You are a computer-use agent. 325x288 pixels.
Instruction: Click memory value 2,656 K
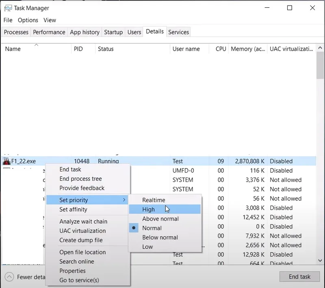tap(255, 245)
